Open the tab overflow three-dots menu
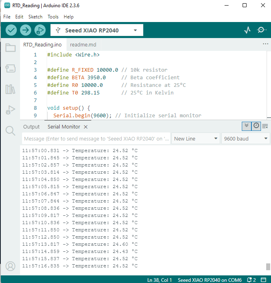 pos(265,44)
